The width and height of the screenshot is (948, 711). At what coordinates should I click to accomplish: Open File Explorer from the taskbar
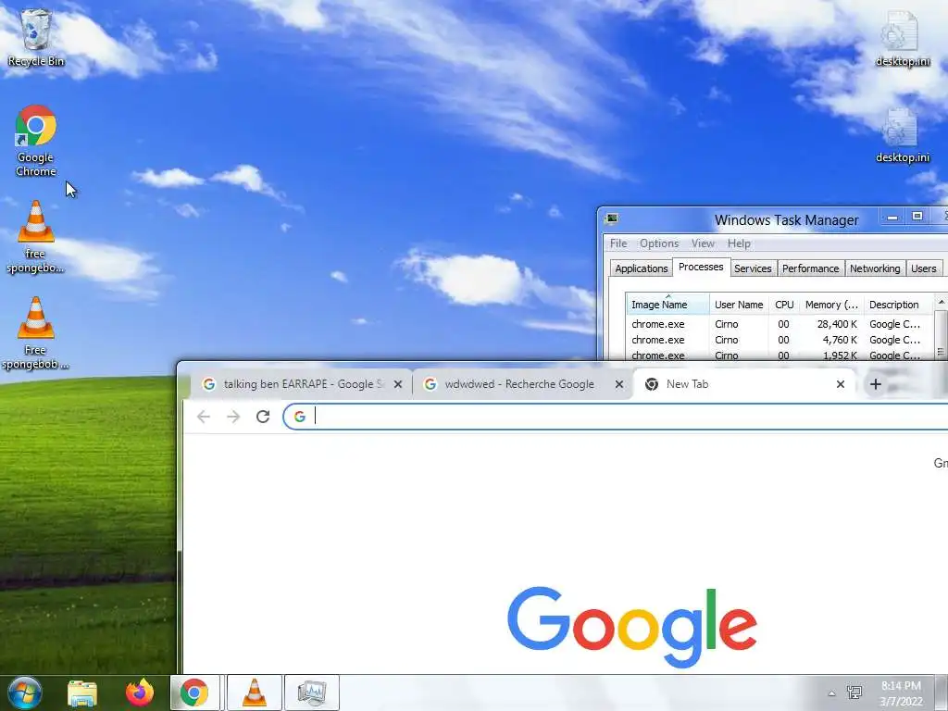(82, 692)
